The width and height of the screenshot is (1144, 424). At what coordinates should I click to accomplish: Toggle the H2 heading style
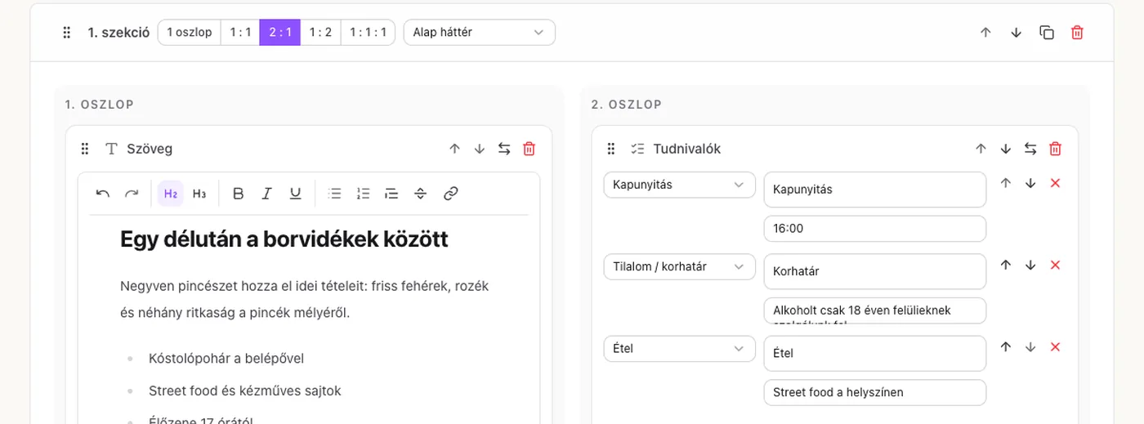click(x=171, y=194)
